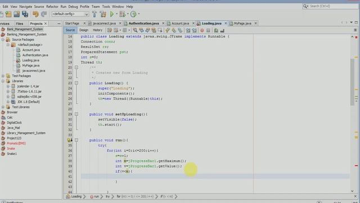This screenshot has width=360, height=203.
Task: Click the stop macro recording square icon
Action: click(208, 30)
